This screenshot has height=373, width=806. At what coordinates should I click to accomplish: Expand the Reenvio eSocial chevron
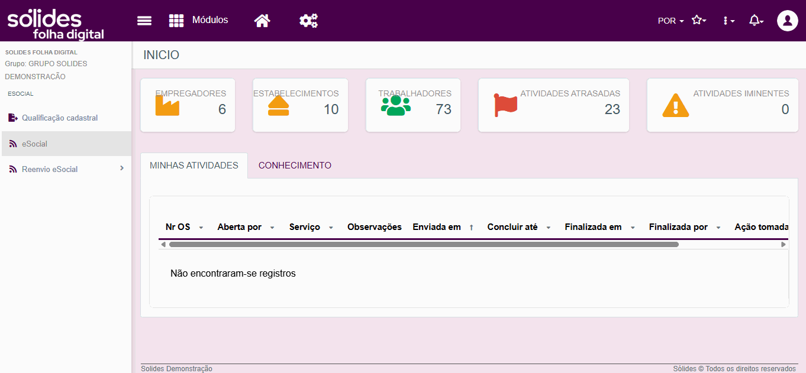(122, 168)
